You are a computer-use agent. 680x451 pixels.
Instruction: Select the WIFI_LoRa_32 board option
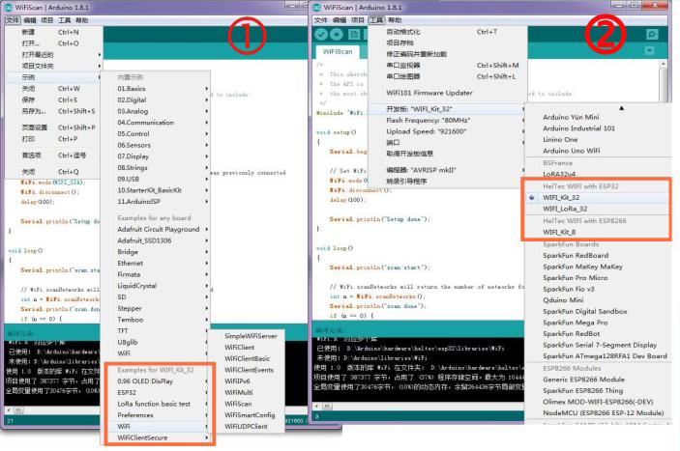tap(565, 208)
